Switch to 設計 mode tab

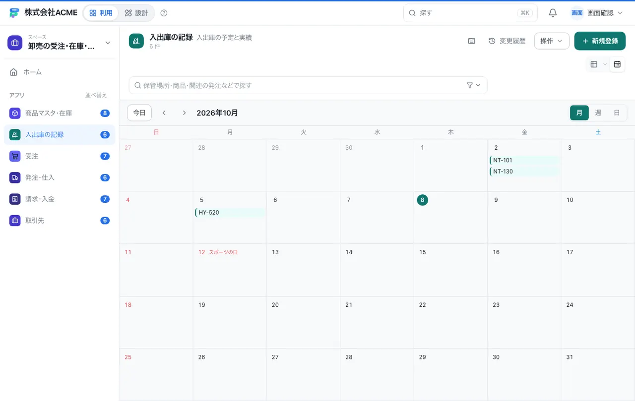point(136,13)
